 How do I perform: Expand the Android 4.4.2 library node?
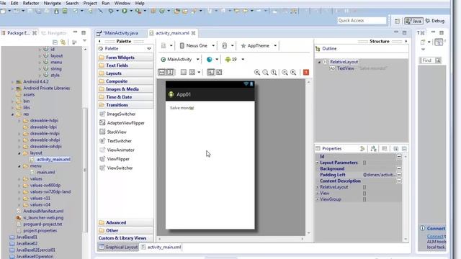point(13,82)
